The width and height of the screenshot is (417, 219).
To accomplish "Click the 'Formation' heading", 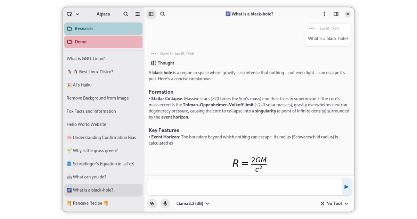I will click(161, 92).
